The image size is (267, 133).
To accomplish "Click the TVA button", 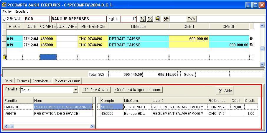I will pos(191,19).
